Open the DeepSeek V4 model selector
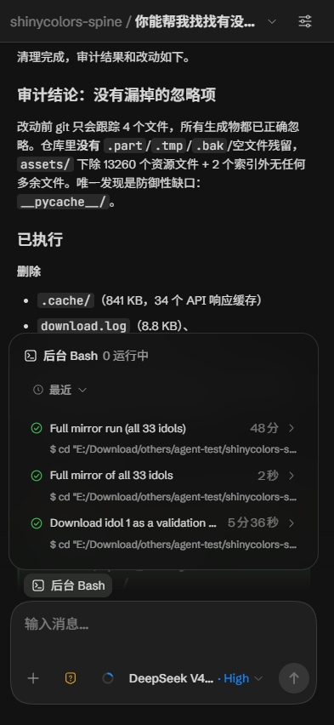334x725 pixels. click(x=195, y=678)
